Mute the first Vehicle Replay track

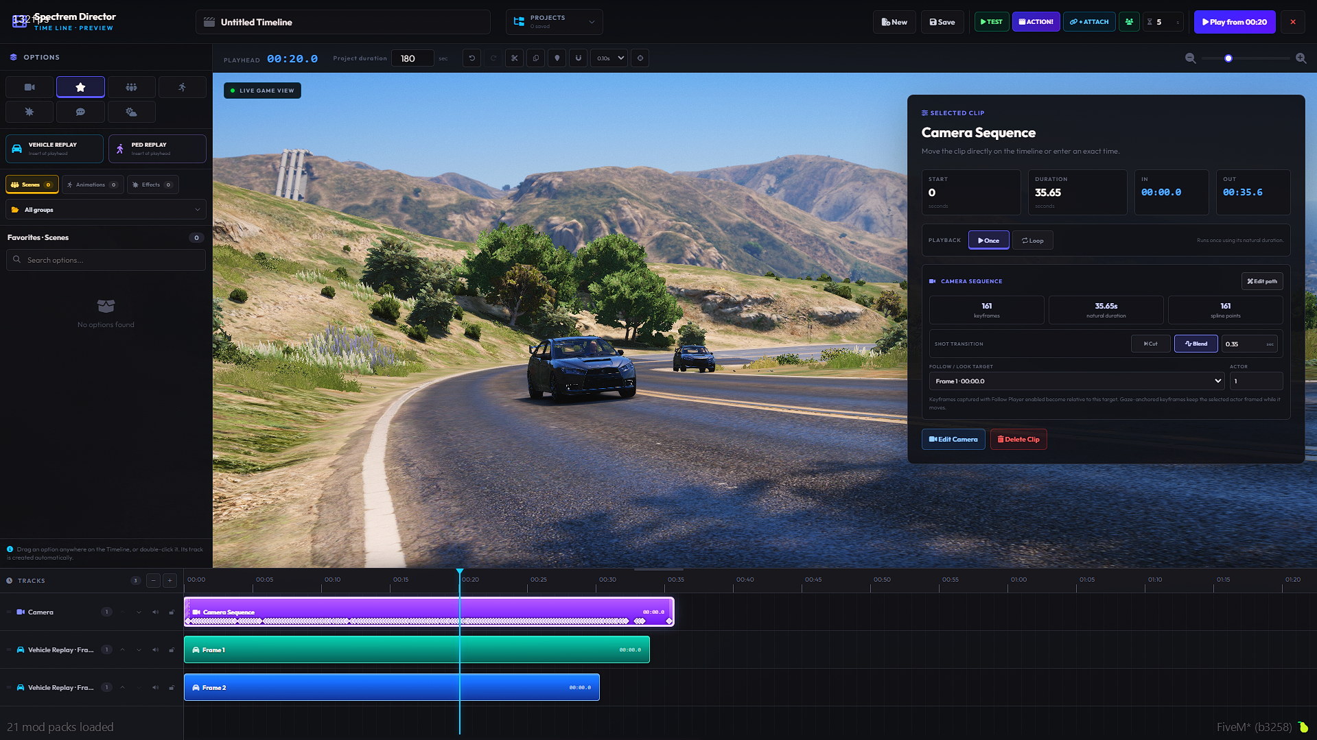pyautogui.click(x=155, y=650)
